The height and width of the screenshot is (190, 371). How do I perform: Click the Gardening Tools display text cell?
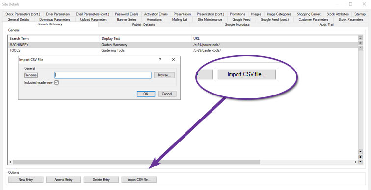113,50
